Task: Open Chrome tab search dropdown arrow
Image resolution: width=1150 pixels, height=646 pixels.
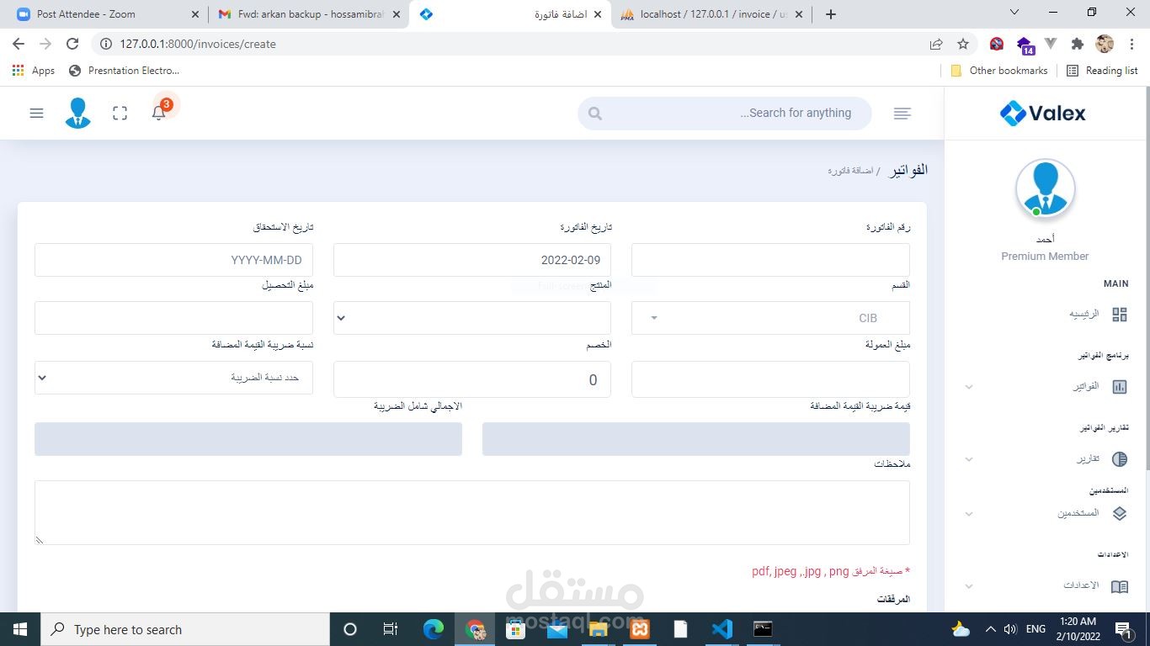Action: click(x=1014, y=13)
